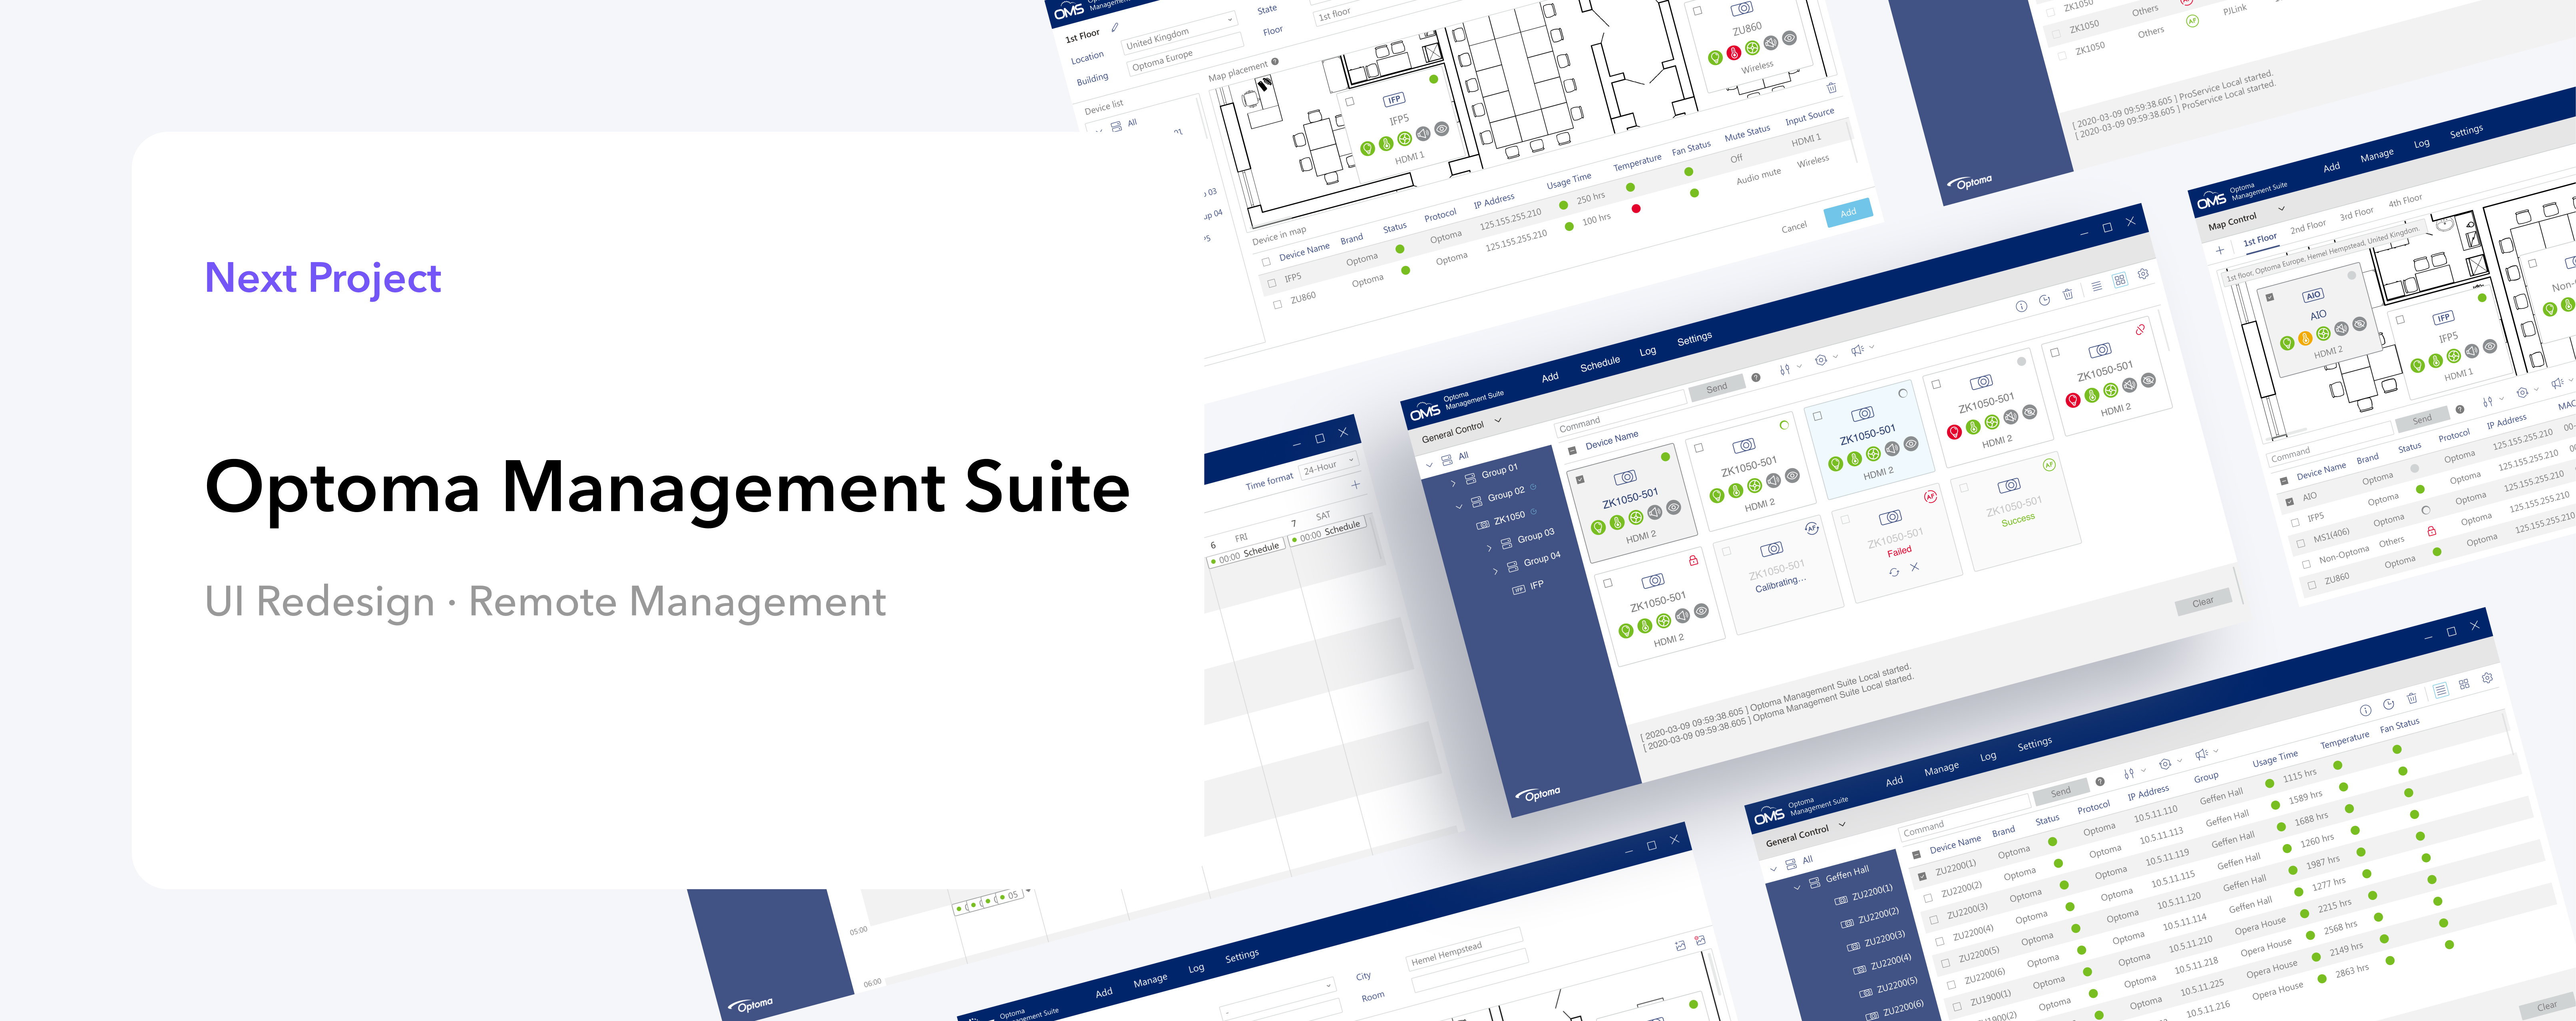Expand Group 01 in center window tree
This screenshot has height=1021, width=2576.
coord(1453,484)
